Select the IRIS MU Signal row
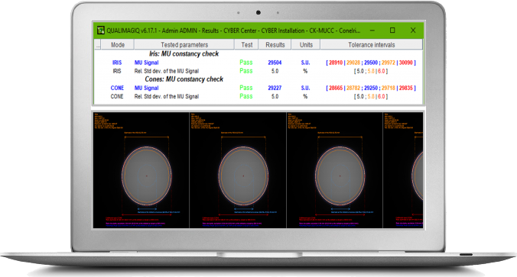The height and width of the screenshot is (277, 517). (x=258, y=63)
